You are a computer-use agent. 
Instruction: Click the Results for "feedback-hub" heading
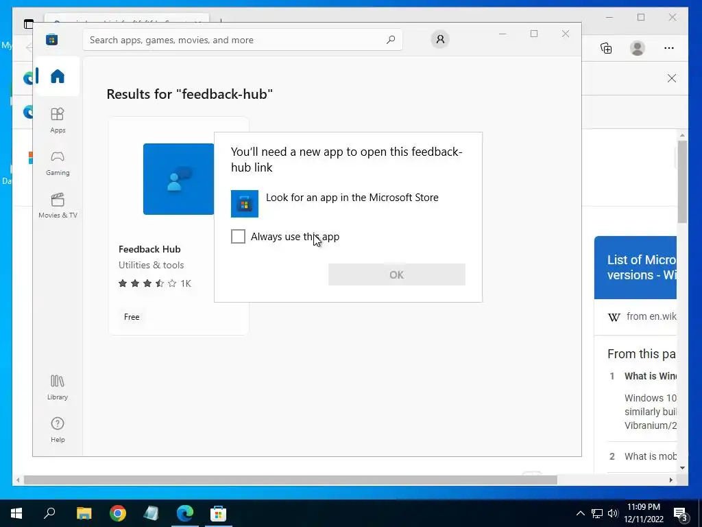(189, 94)
